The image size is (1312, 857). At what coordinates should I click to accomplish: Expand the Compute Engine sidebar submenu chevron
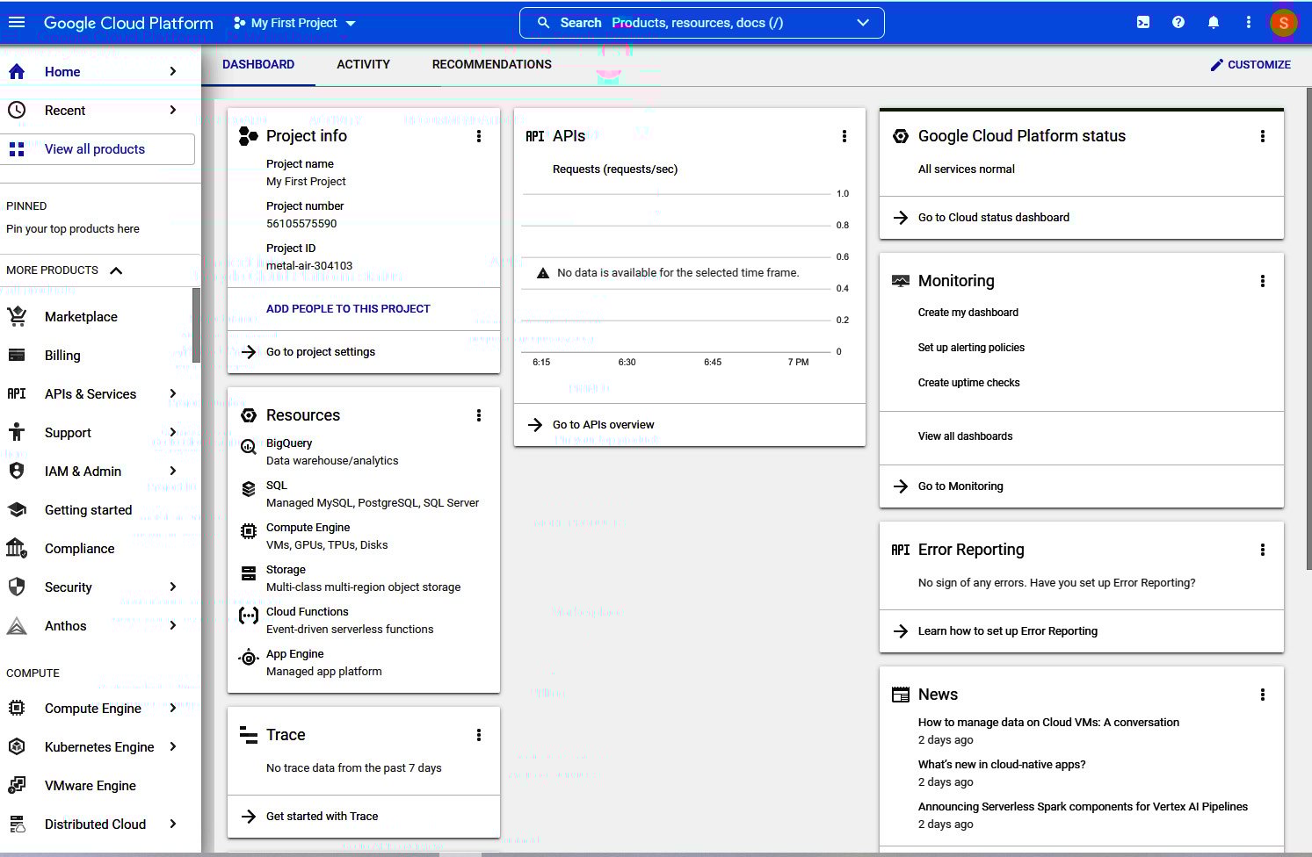[173, 708]
